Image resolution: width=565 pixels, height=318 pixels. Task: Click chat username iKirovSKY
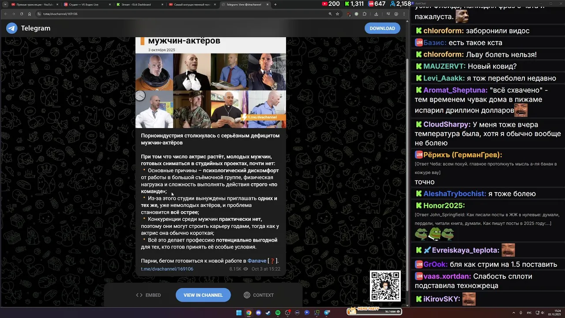(x=442, y=299)
